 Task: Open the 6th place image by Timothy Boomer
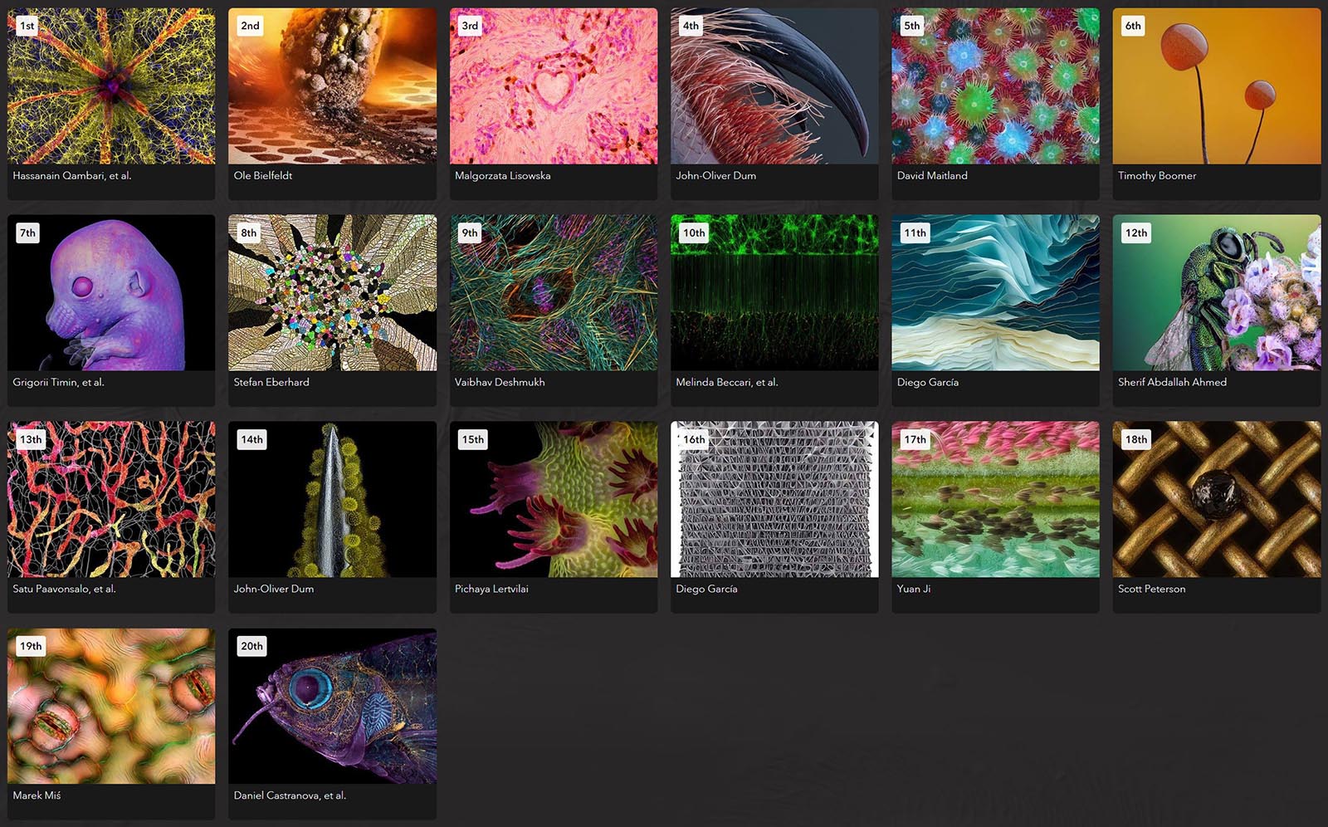(1217, 86)
